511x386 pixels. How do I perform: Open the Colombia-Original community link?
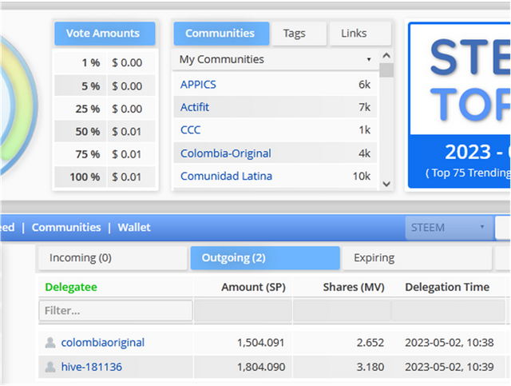pyautogui.click(x=225, y=153)
